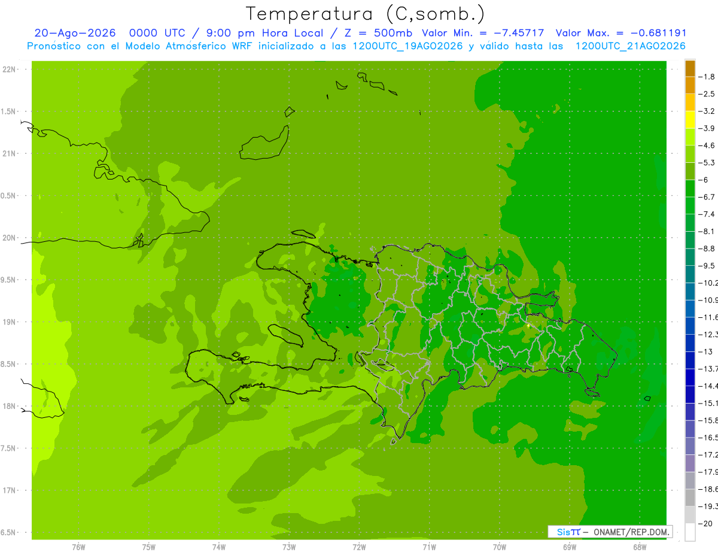Click the "17N" latitude label
This screenshot has width=718, height=555.
(x=9, y=490)
